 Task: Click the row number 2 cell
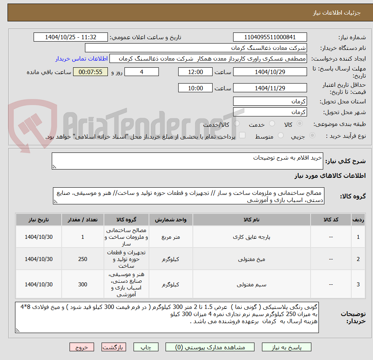pos(358,259)
